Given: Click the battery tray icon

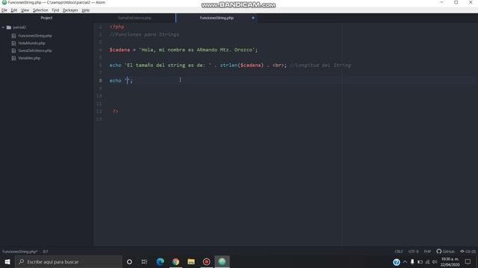Looking at the screenshot, I should pos(420,262).
